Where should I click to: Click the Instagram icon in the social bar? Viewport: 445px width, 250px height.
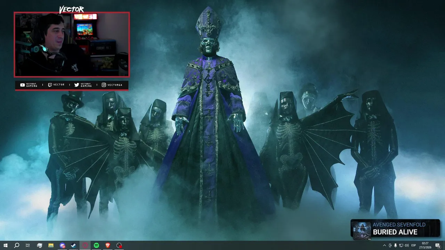[x=104, y=85]
